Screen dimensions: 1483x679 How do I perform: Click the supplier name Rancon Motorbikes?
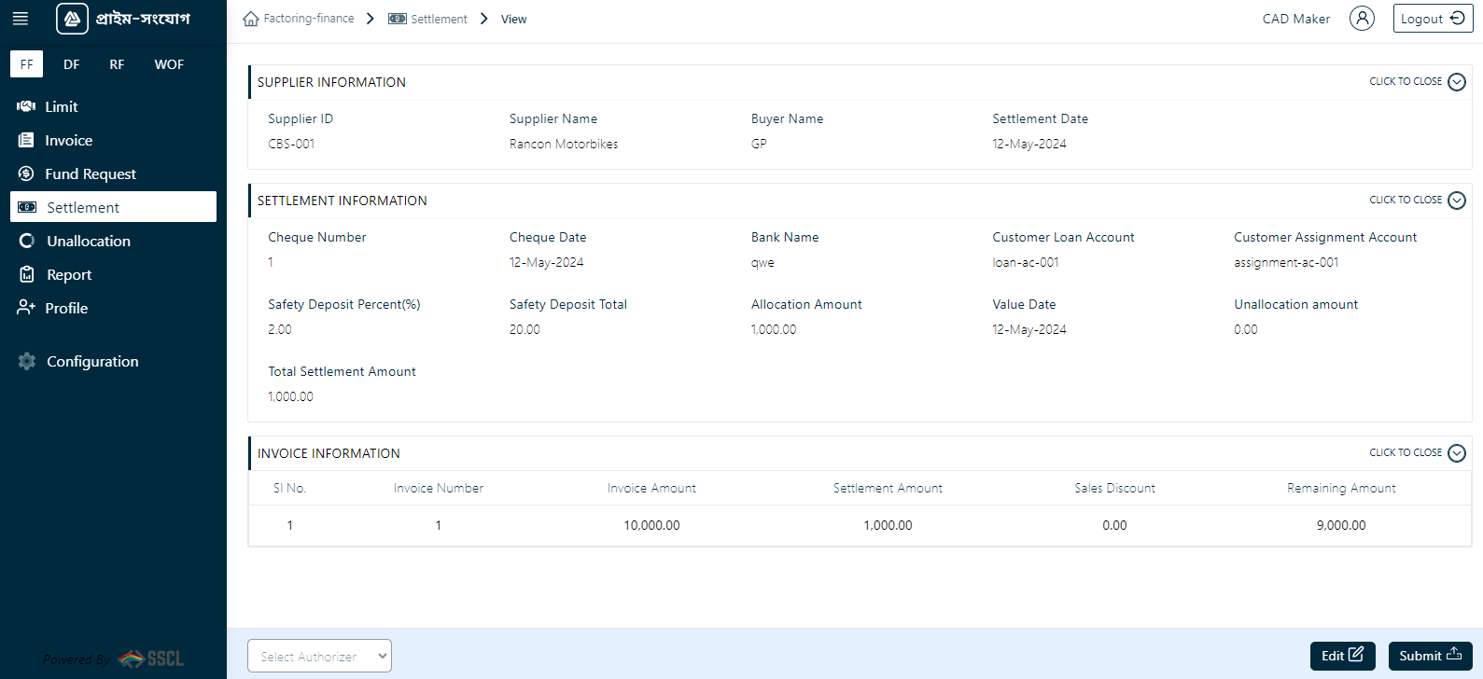pos(564,144)
